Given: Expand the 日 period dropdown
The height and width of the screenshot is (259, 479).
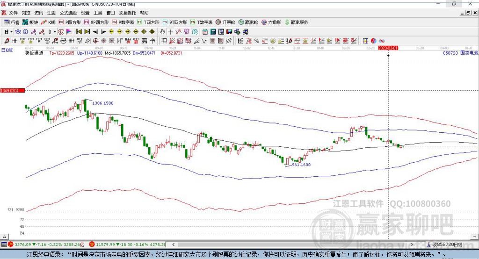Looking at the screenshot, I should [8, 32].
